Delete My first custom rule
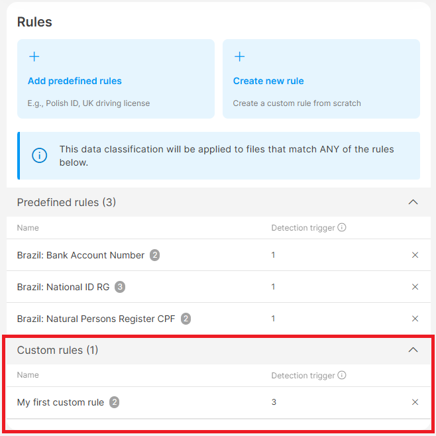Screen dimensions: 436x436 (415, 402)
